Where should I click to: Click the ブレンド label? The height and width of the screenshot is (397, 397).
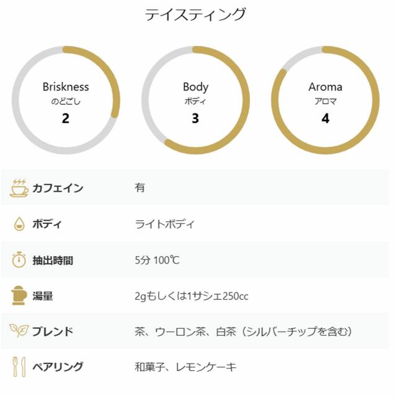[x=53, y=331]
